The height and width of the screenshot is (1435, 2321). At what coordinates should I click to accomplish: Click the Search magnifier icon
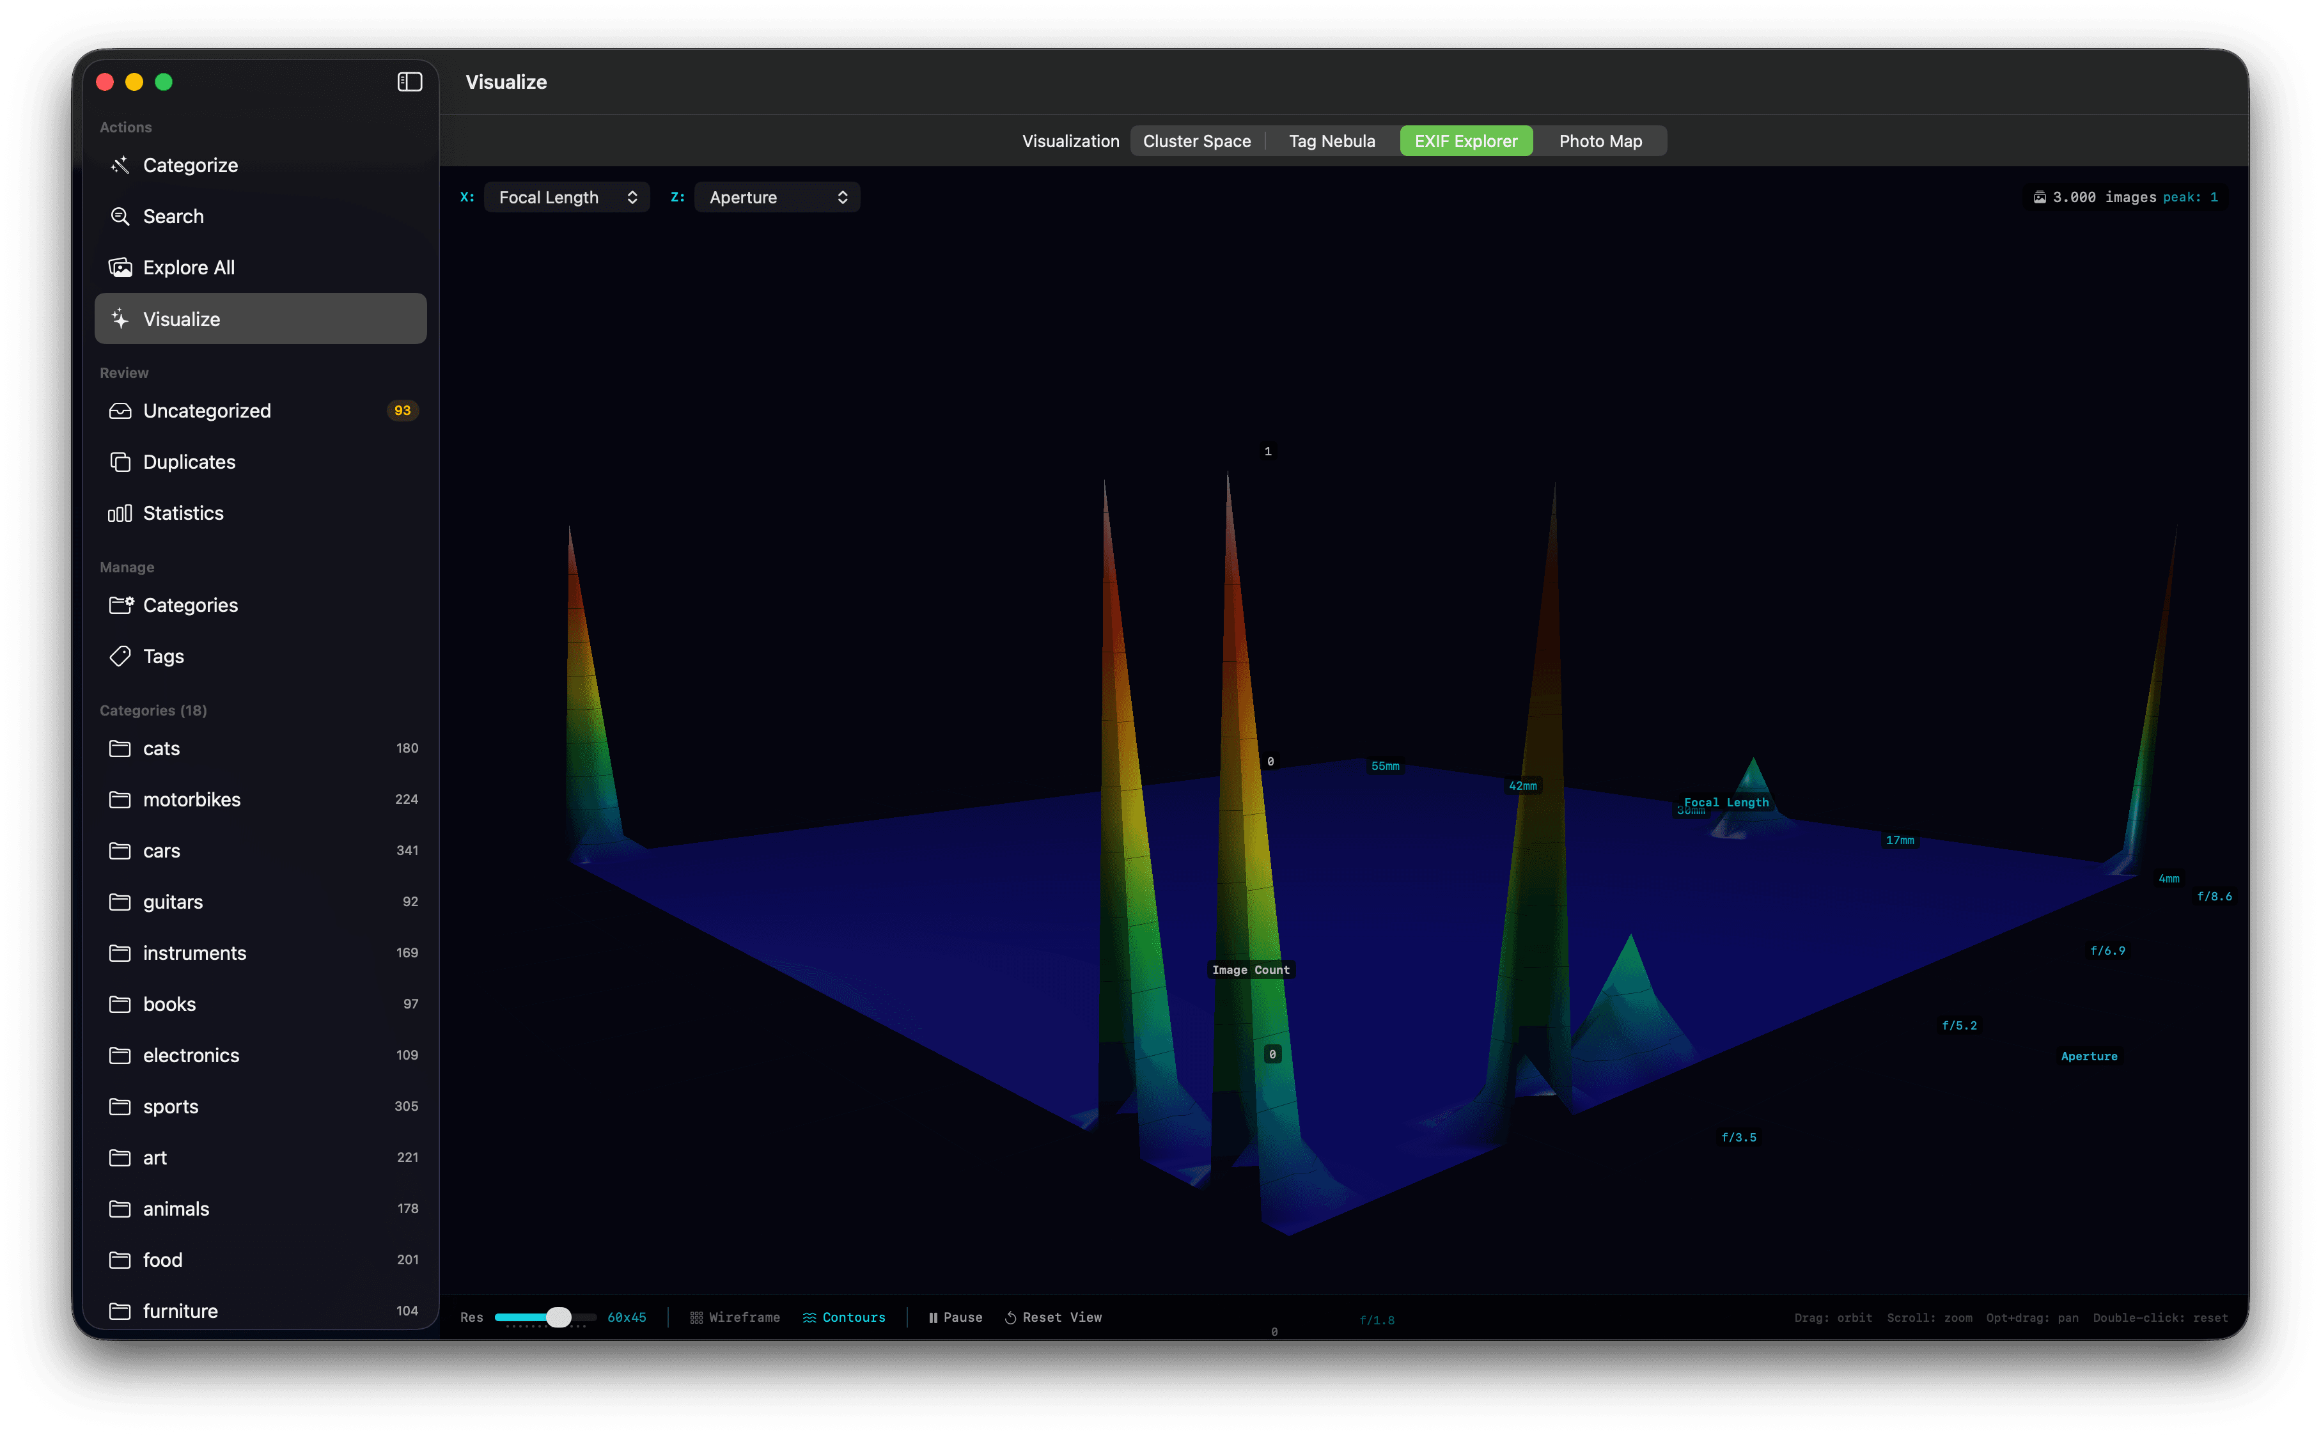(120, 216)
